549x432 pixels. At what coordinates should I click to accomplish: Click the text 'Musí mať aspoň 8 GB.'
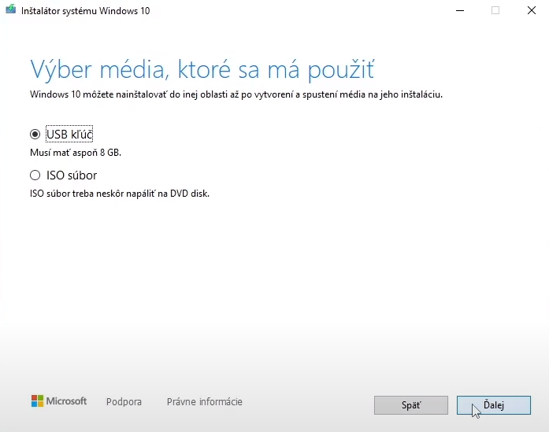(x=76, y=153)
